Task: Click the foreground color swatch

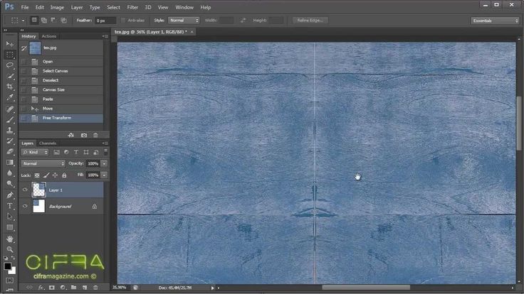Action: (x=8, y=267)
